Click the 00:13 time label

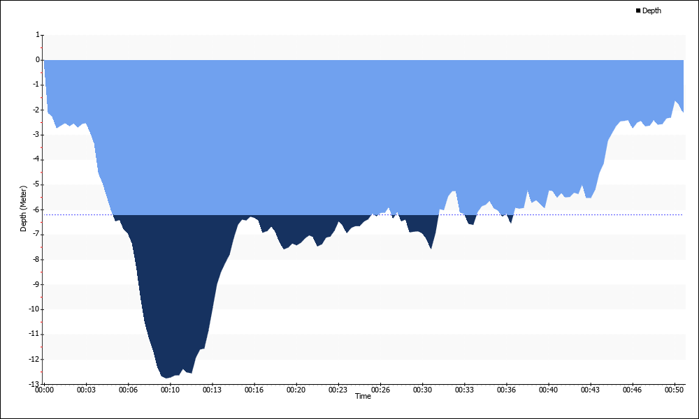[x=212, y=390]
